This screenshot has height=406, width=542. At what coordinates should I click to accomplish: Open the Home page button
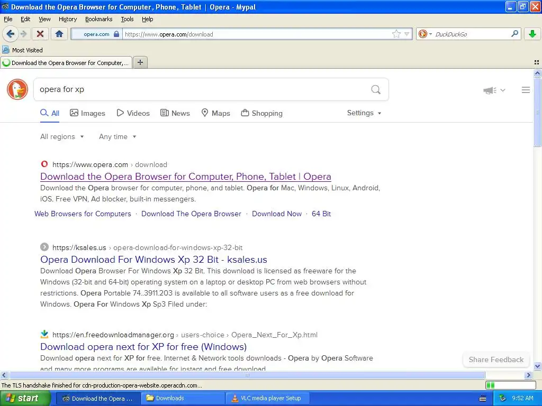59,34
